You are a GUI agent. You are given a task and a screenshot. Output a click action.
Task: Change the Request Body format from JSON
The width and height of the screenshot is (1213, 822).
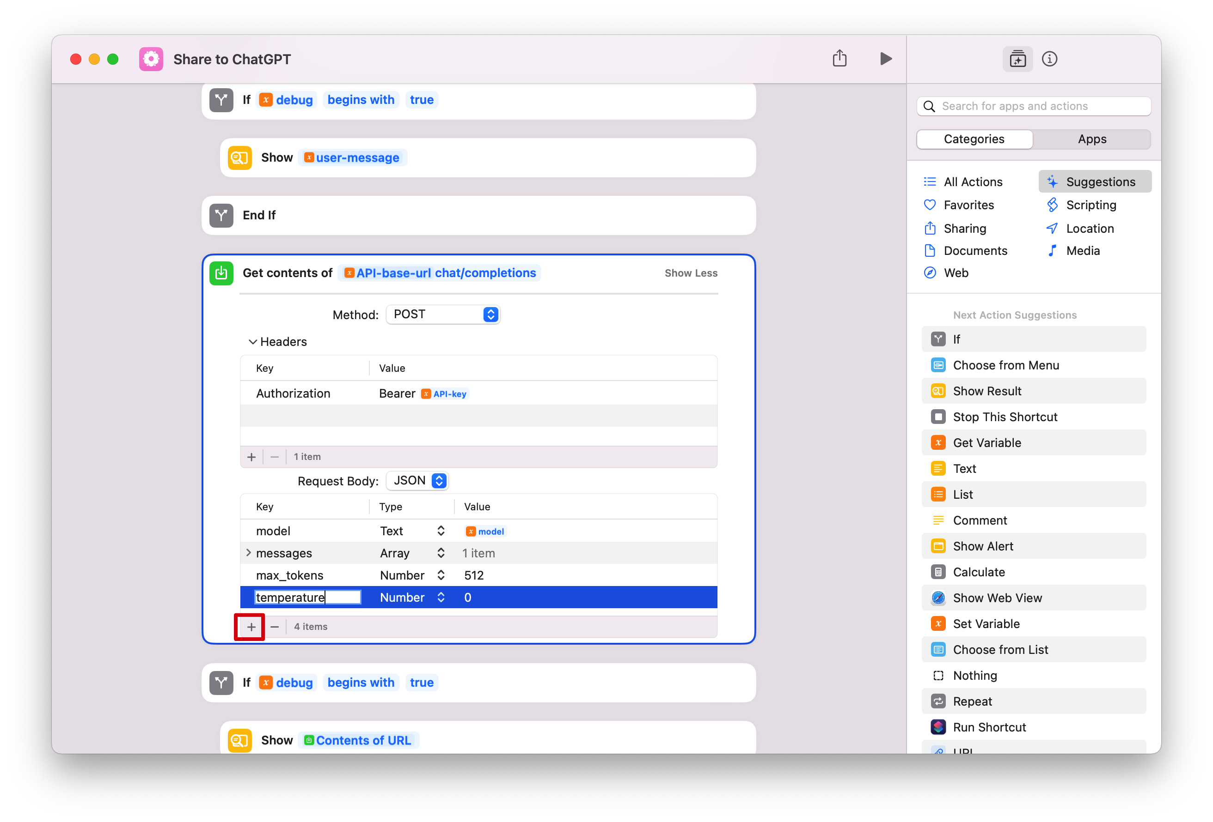(x=417, y=480)
